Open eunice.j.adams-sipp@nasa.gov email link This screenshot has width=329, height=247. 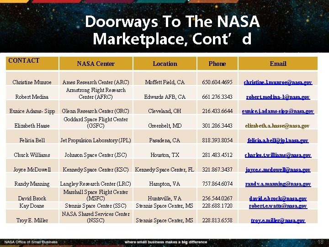[278, 111]
